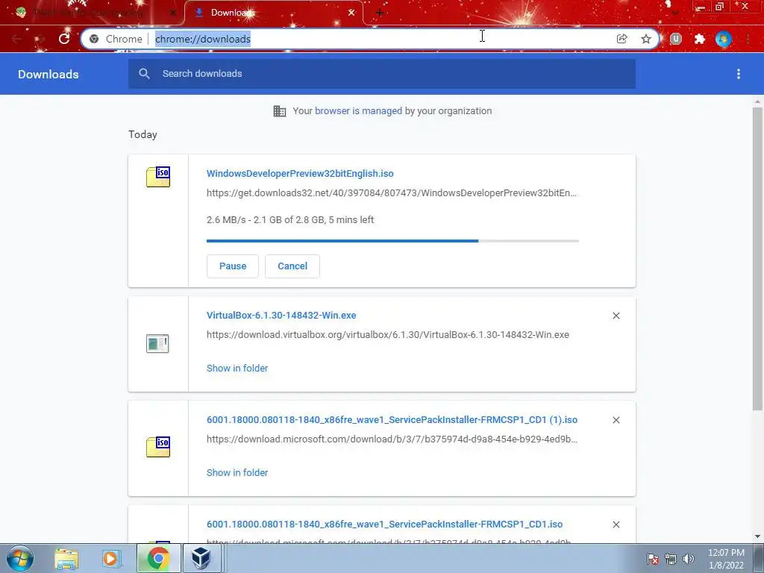Click the VirtualBox installer file icon
The image size is (764, 573).
click(x=157, y=343)
